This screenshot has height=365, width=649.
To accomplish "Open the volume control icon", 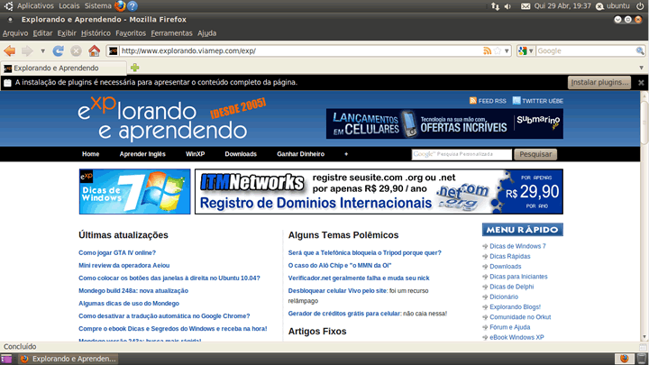I will pos(507,6).
